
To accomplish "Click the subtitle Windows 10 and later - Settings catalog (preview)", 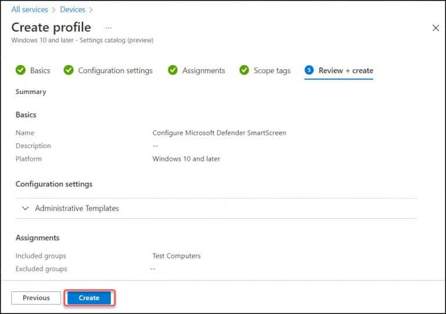I will [82, 41].
